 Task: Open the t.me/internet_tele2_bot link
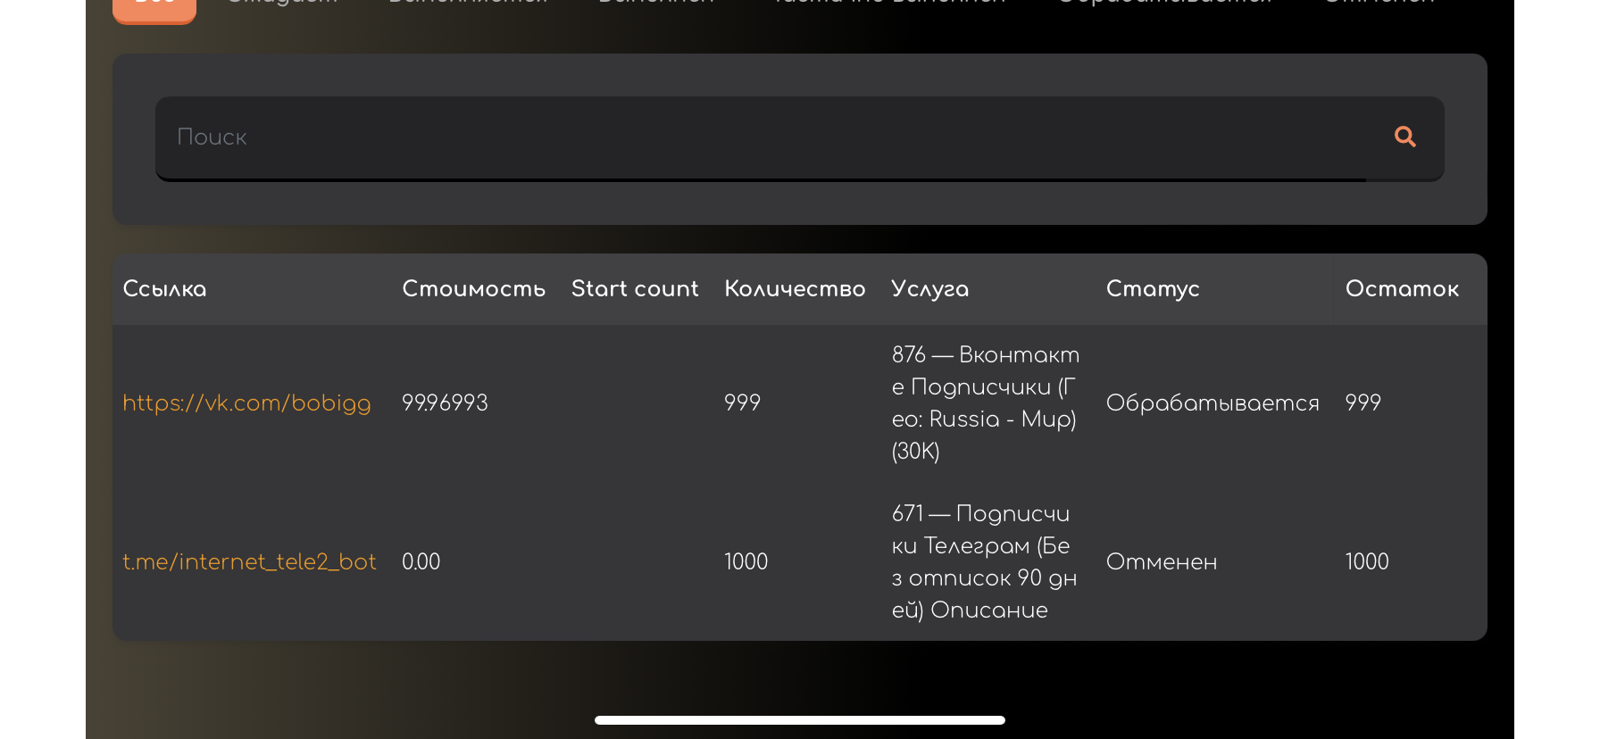point(249,561)
